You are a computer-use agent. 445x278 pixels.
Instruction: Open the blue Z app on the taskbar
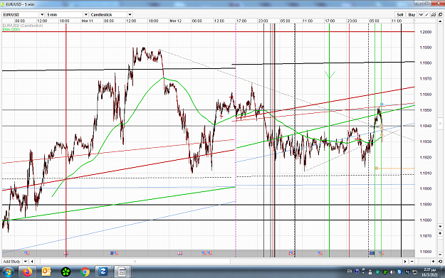click(x=103, y=272)
